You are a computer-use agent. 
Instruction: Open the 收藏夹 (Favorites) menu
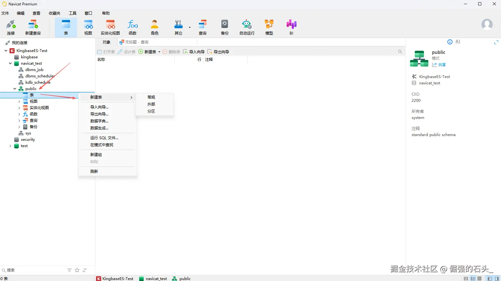click(x=55, y=13)
